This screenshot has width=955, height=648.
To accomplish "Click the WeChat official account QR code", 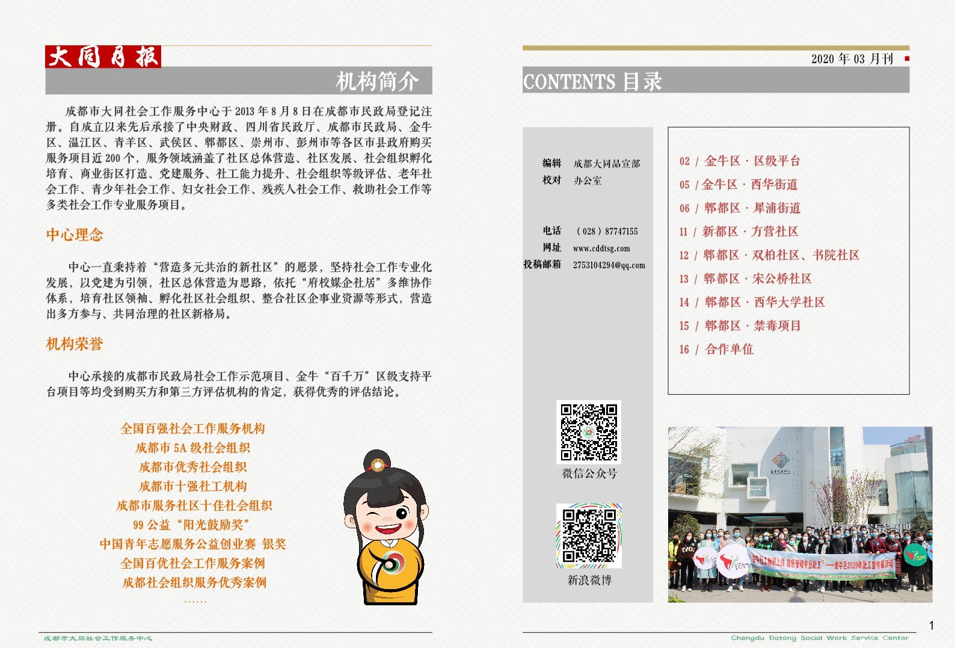I will point(589,433).
